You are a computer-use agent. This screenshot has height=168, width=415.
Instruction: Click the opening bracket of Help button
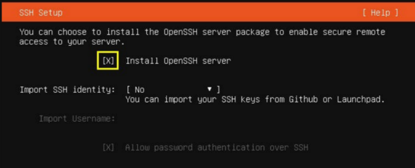coord(365,12)
